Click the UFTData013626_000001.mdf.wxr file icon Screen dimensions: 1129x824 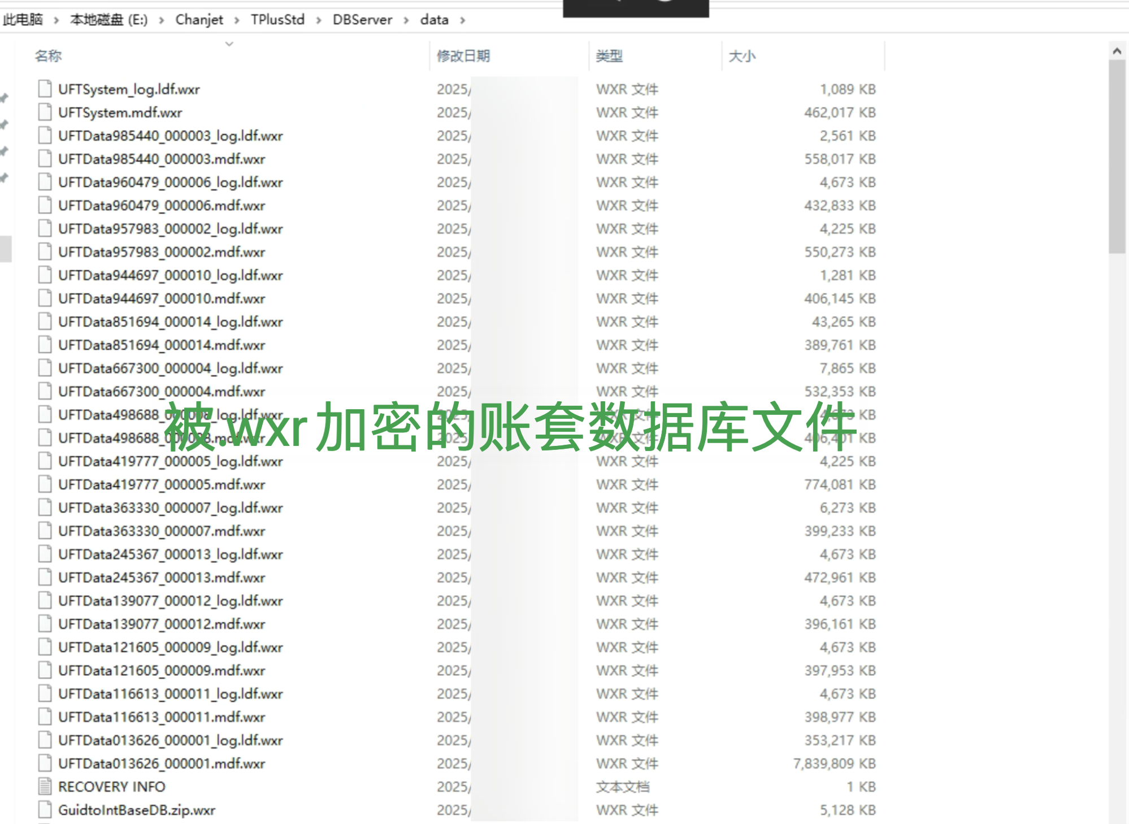click(45, 763)
